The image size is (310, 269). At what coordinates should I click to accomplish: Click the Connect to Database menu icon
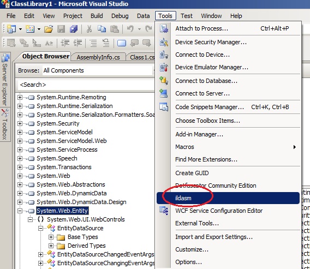click(164, 81)
